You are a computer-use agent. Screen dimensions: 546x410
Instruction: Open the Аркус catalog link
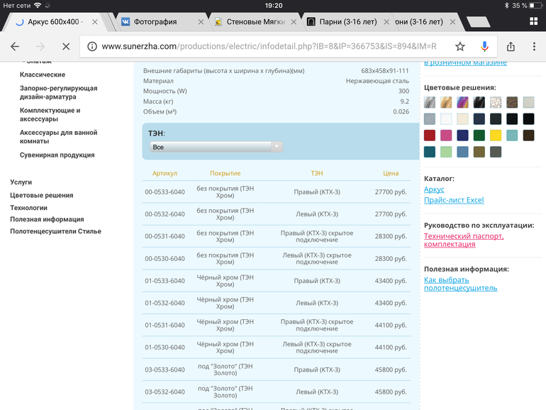(x=434, y=189)
